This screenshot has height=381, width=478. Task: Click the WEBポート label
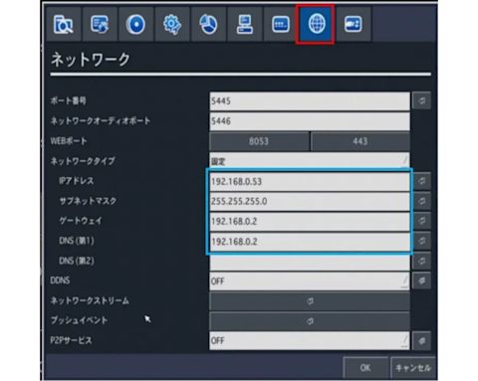coord(69,141)
